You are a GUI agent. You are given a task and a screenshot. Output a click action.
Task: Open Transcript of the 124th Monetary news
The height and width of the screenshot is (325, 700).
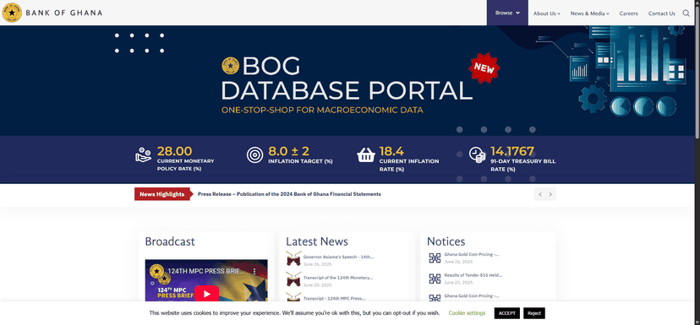pyautogui.click(x=337, y=278)
